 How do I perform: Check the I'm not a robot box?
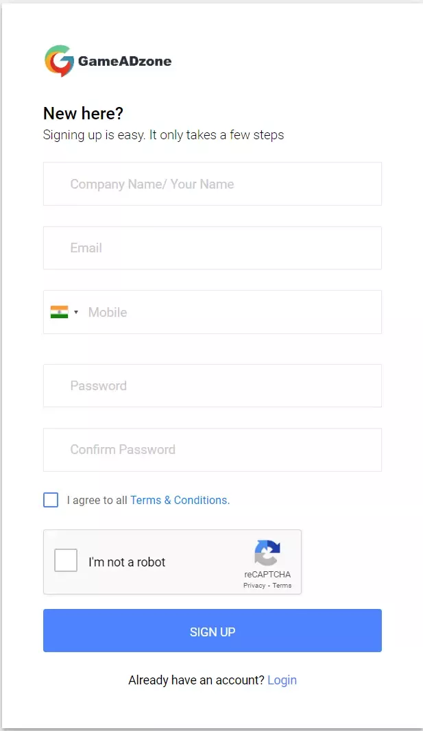tap(66, 561)
